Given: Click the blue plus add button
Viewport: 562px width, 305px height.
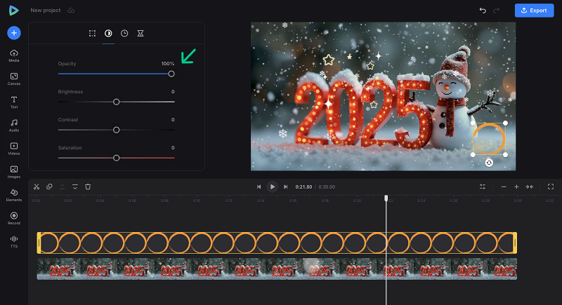Looking at the screenshot, I should tap(14, 33).
